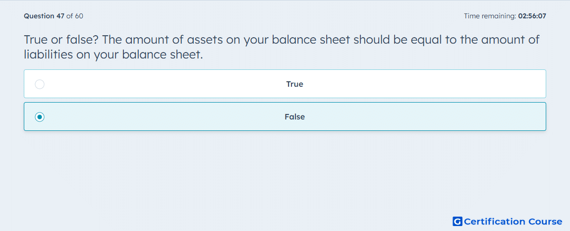The image size is (570, 231).
Task: Open the Certification Course watermark link
Action: coord(508,222)
